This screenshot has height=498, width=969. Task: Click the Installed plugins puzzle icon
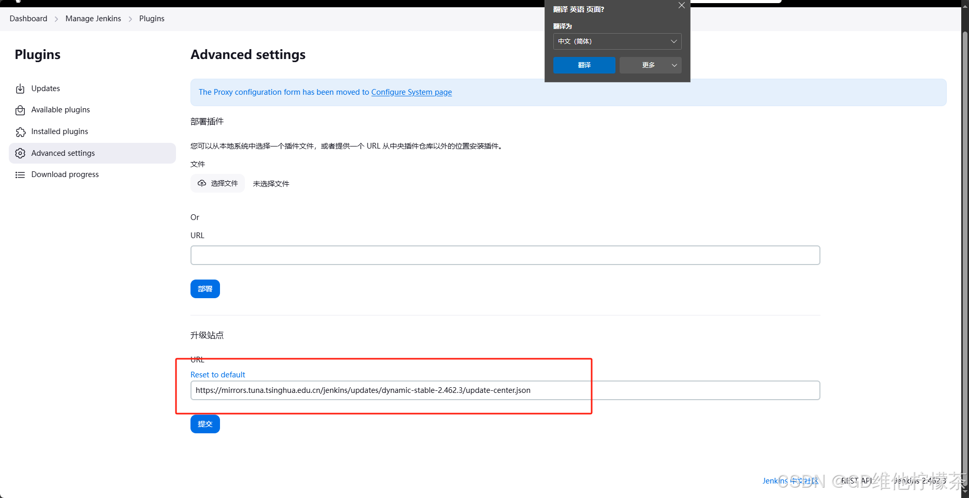[20, 132]
